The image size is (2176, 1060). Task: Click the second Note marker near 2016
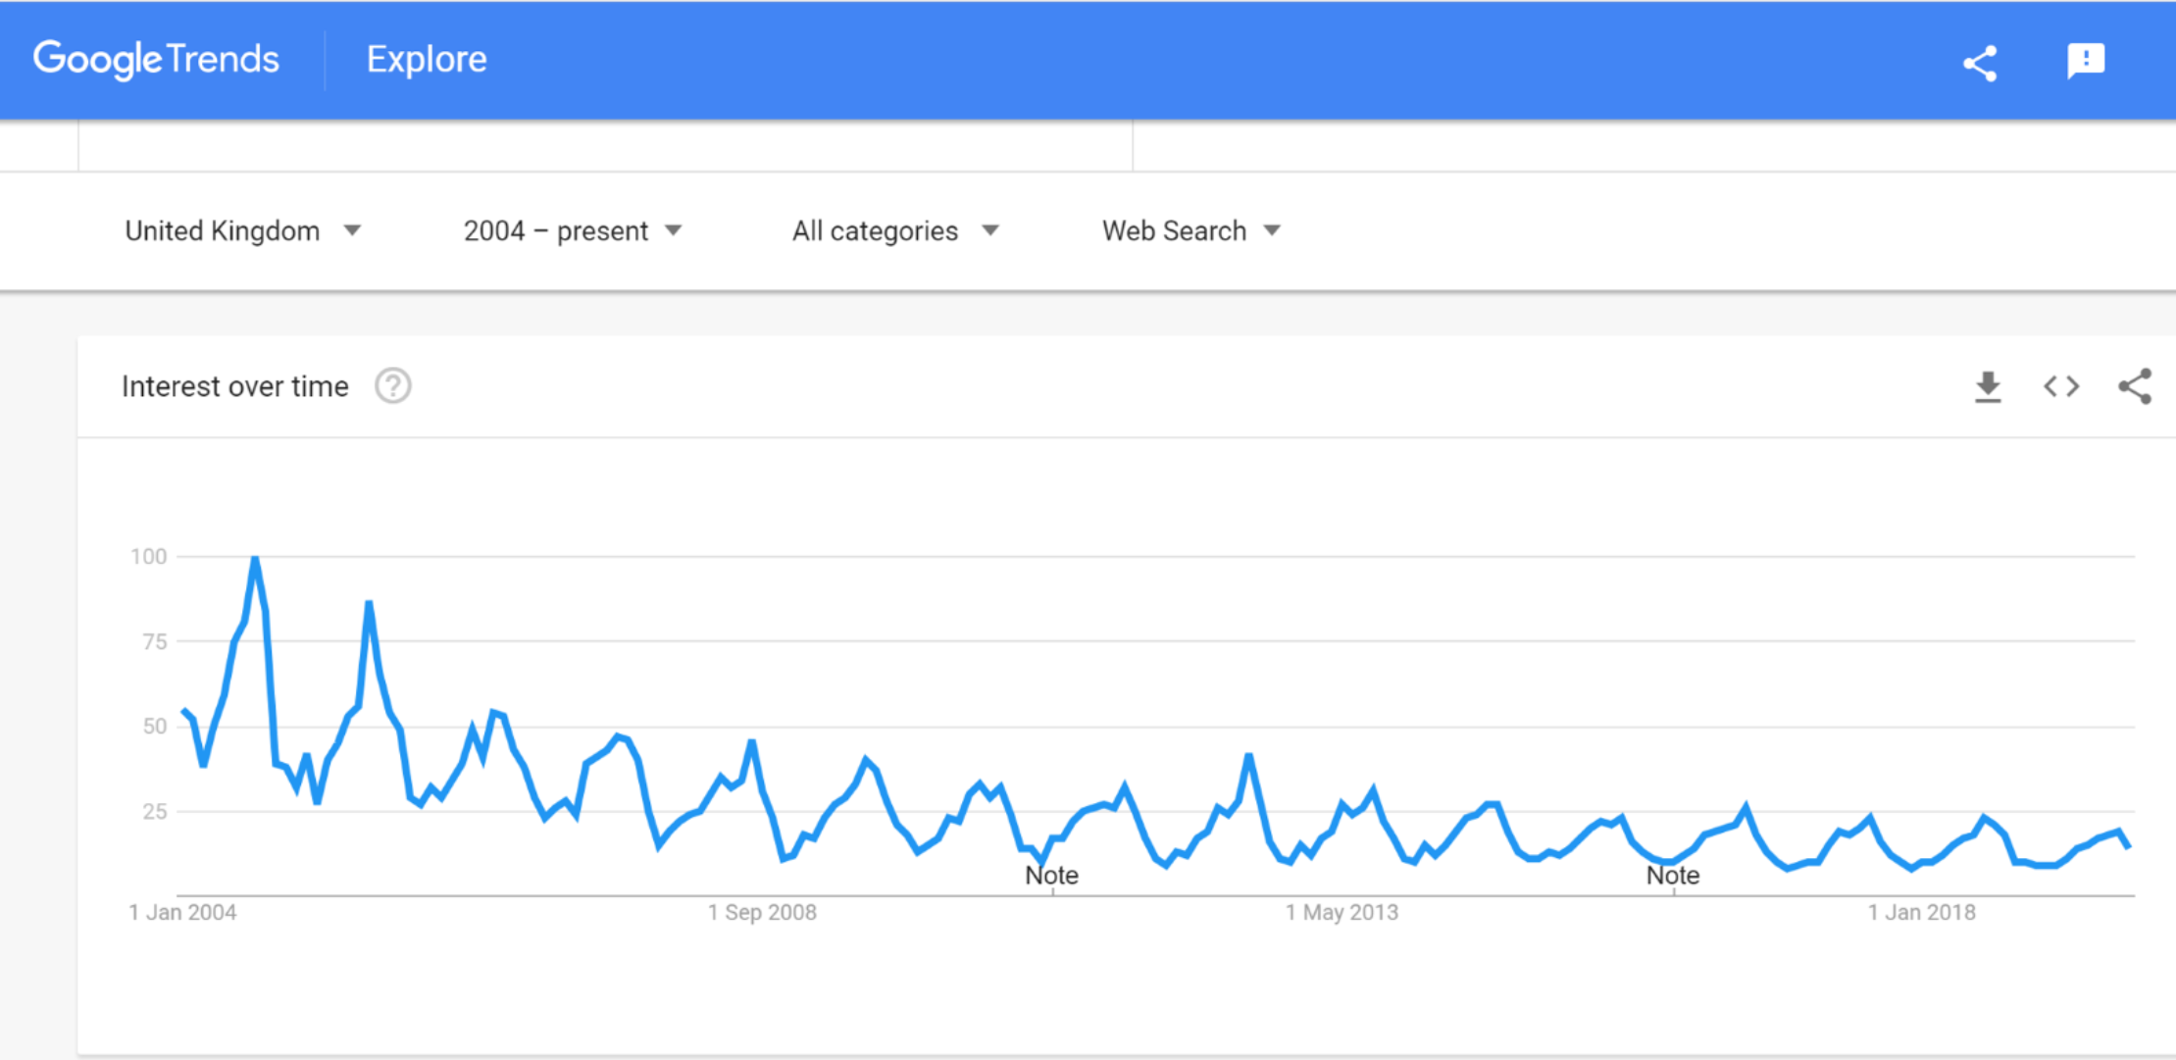[1673, 875]
